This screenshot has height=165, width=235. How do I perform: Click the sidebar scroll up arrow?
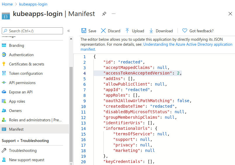(71, 39)
